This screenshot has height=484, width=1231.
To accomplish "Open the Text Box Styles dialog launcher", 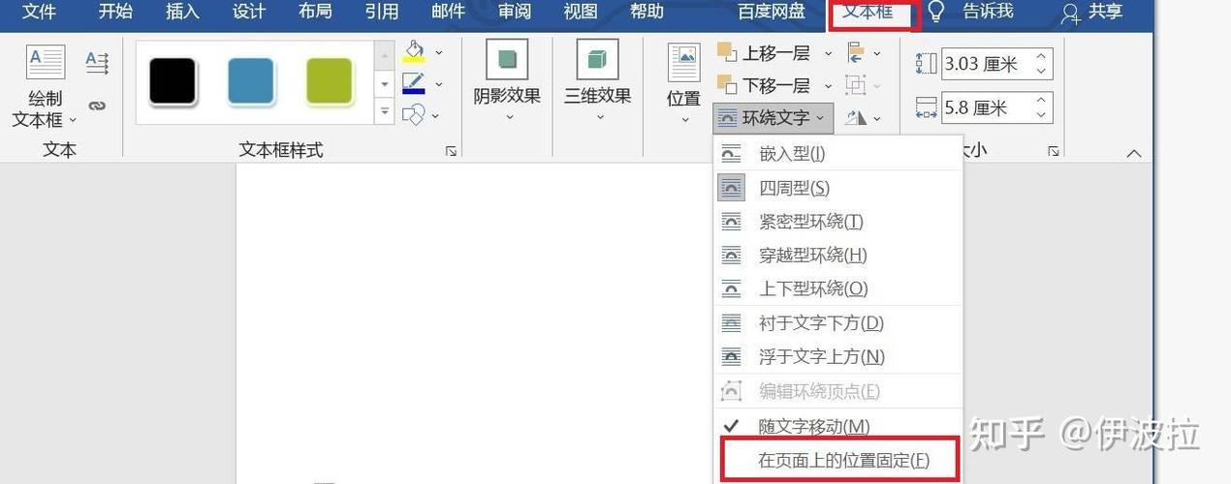I will coord(451,151).
